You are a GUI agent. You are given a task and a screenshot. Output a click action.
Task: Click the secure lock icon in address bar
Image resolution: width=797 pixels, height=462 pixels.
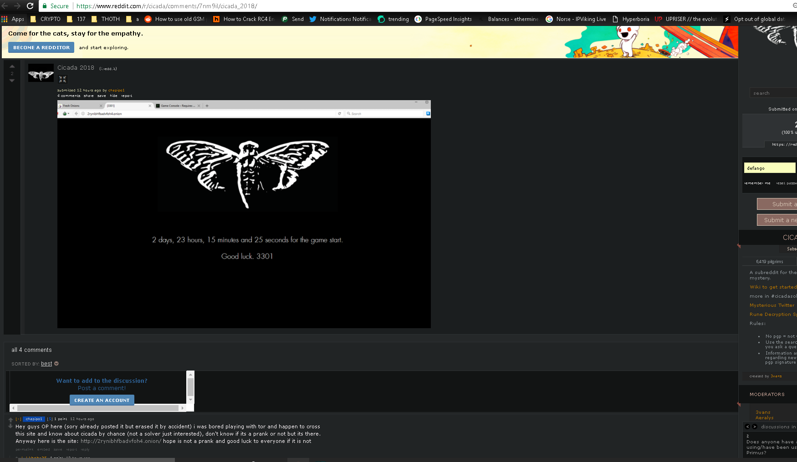[x=45, y=6]
